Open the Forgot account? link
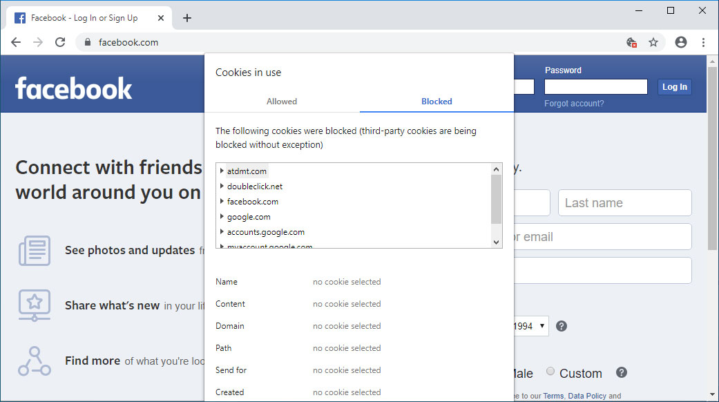 [574, 104]
